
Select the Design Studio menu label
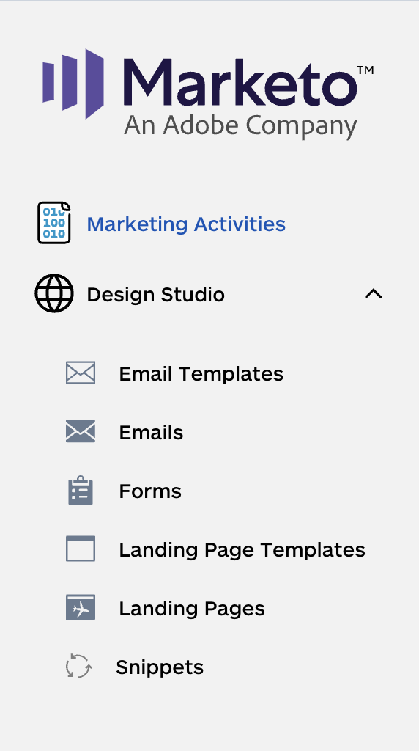click(155, 295)
